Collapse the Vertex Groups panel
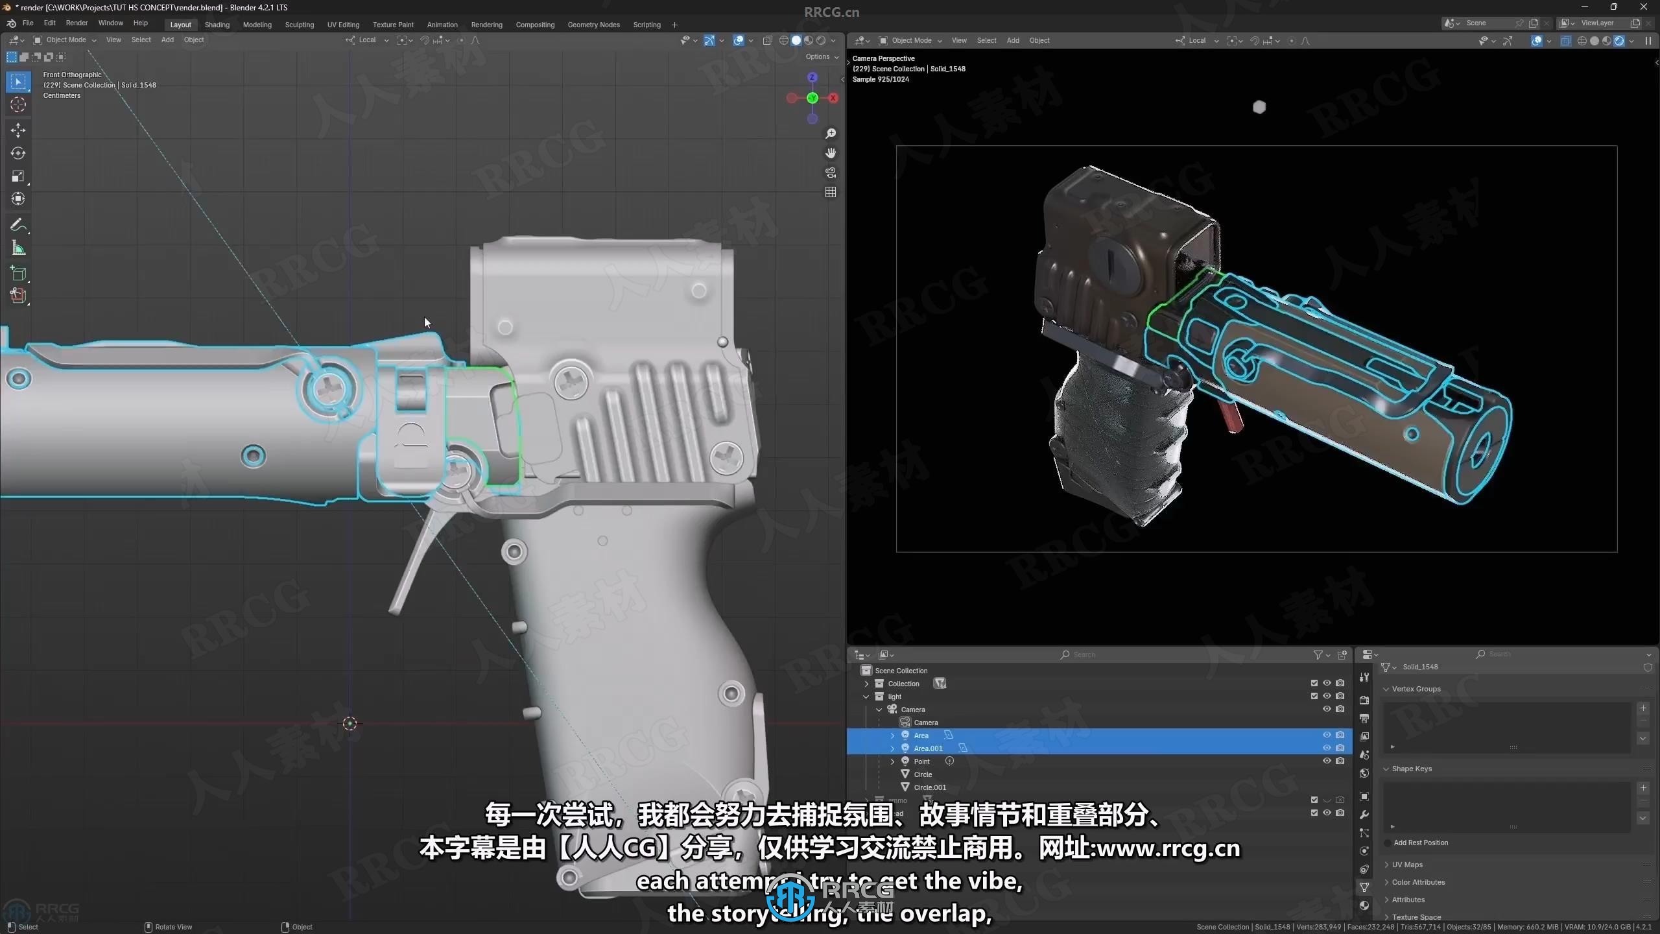Viewport: 1660px width, 934px height. click(1416, 689)
